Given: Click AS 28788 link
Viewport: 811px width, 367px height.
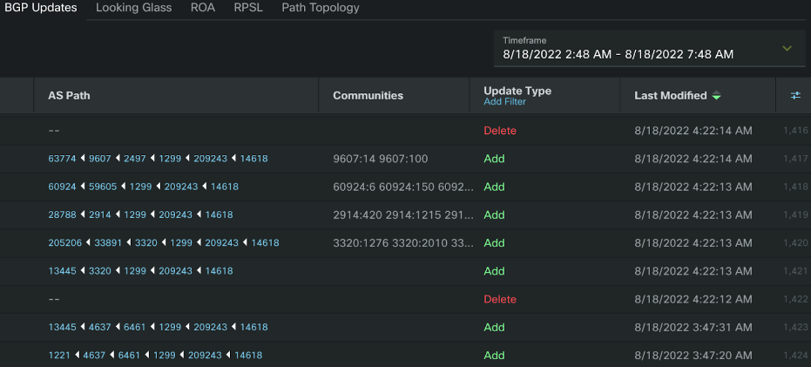Looking at the screenshot, I should [62, 214].
